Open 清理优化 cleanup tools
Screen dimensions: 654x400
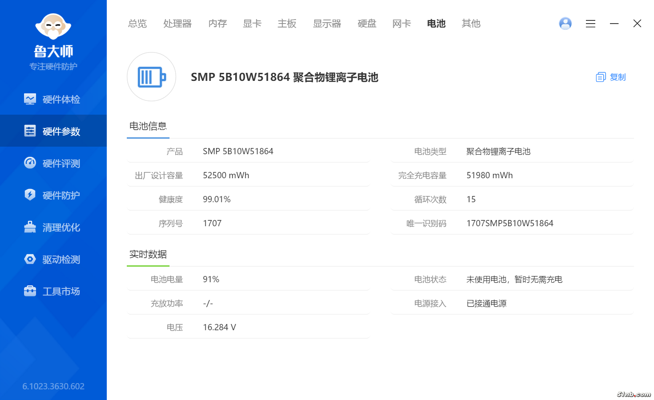click(61, 227)
